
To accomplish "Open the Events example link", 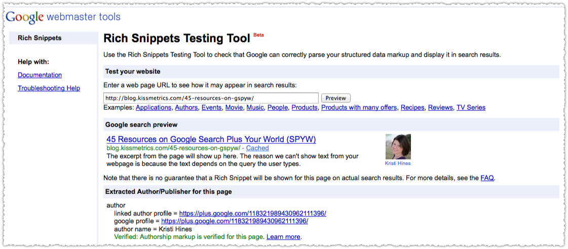I will pos(212,108).
